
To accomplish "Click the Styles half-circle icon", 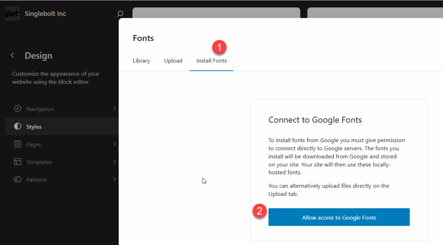I will pos(17,126).
